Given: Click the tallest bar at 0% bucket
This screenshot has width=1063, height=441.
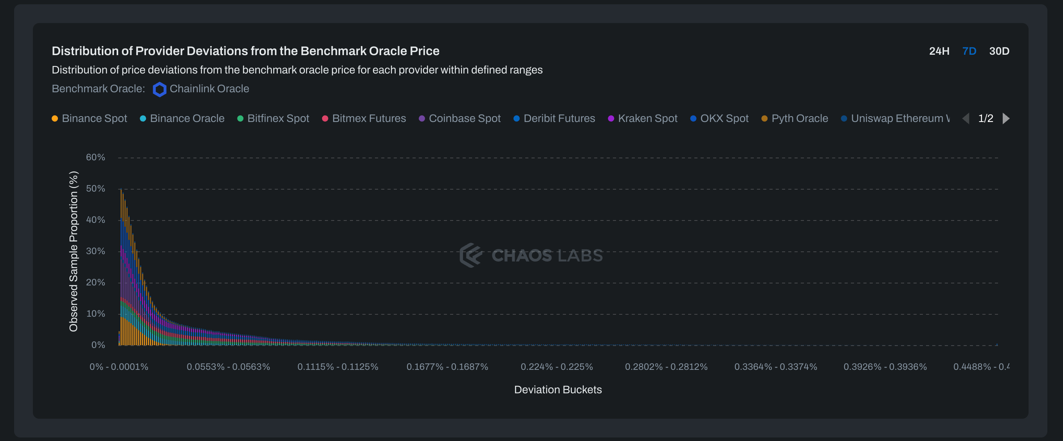Looking at the screenshot, I should point(121,268).
